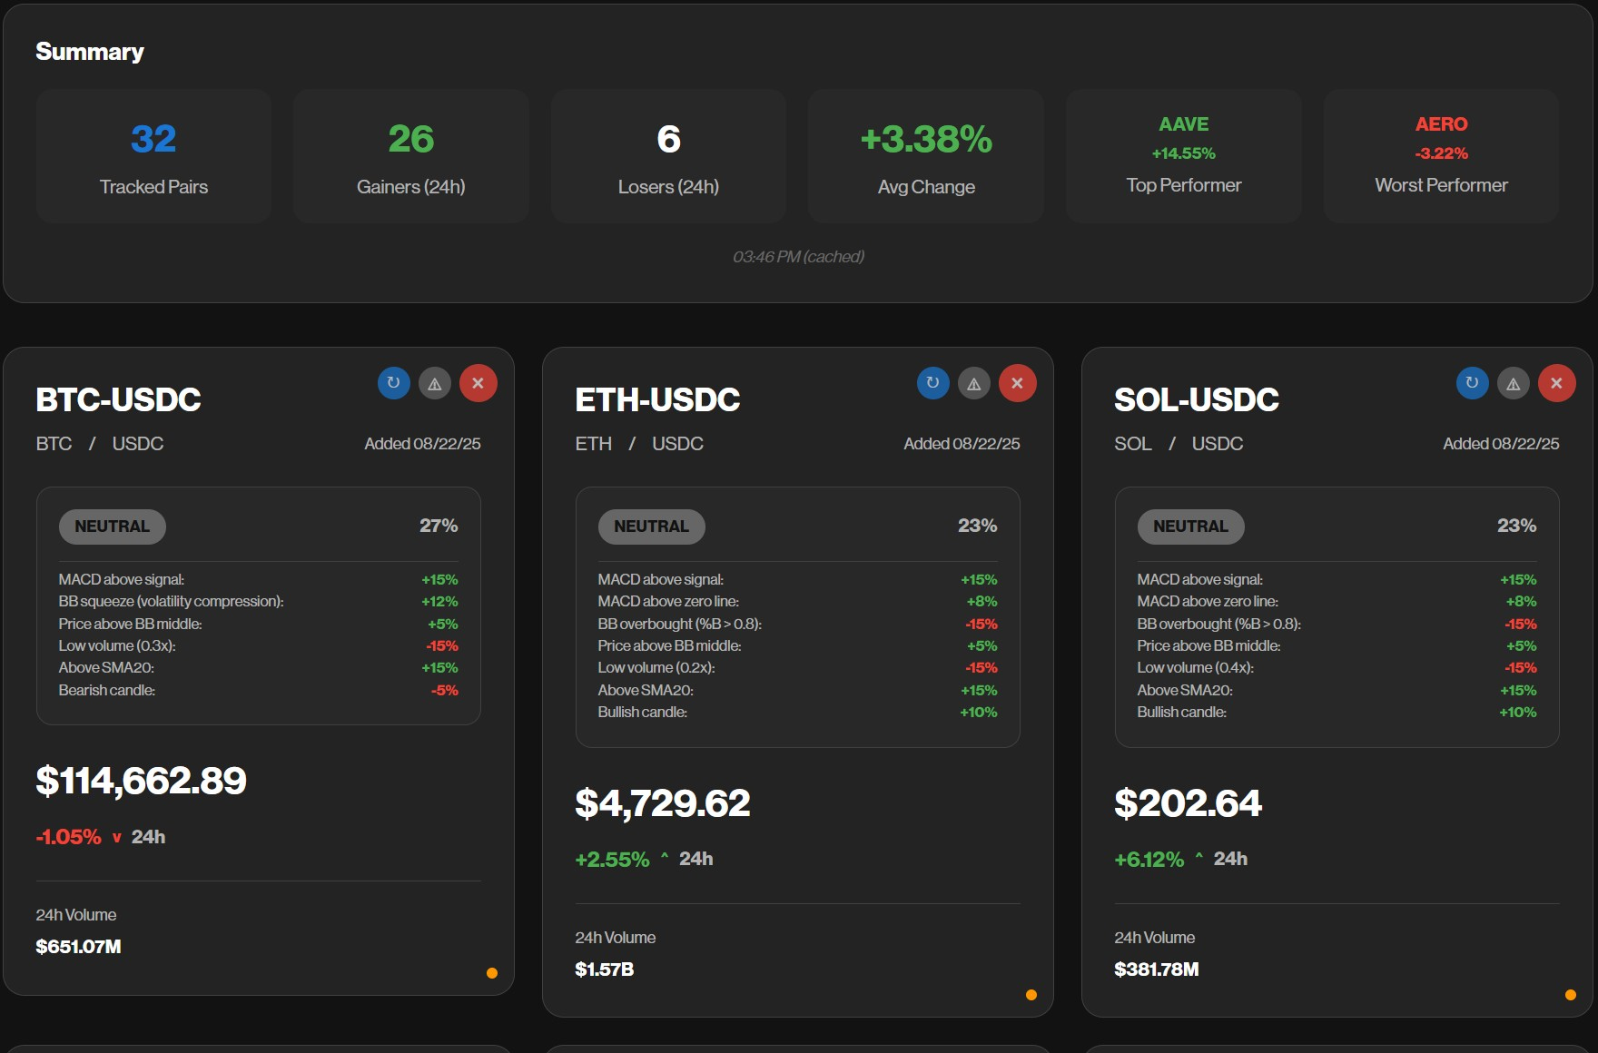Remove the BTC-USDC pair with red X
The width and height of the screenshot is (1598, 1053).
coord(478,383)
